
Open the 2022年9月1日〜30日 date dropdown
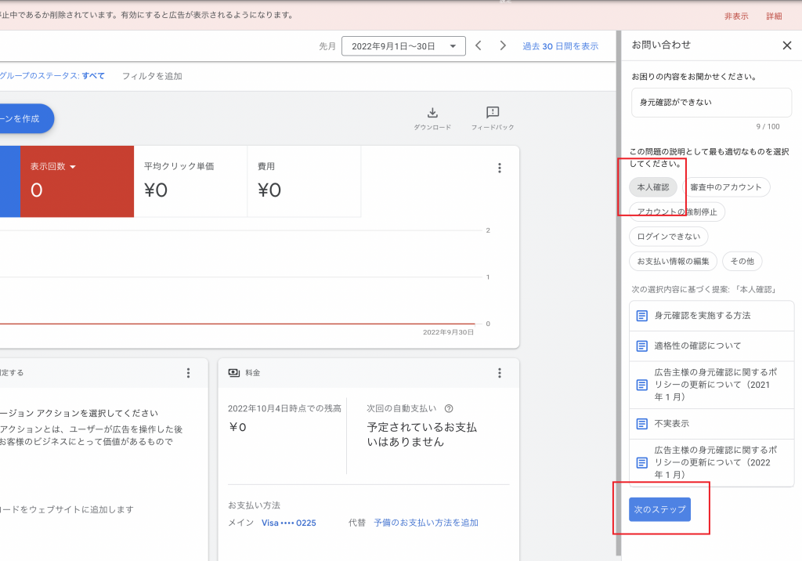(403, 46)
